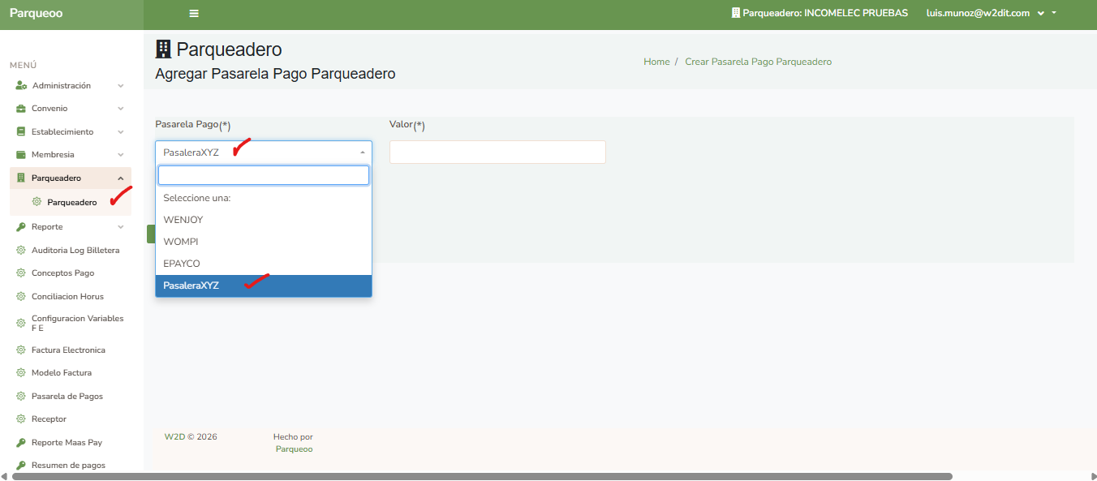Open Pasarela de Pagos sidebar link
This screenshot has height=481, width=1097.
[x=67, y=397]
